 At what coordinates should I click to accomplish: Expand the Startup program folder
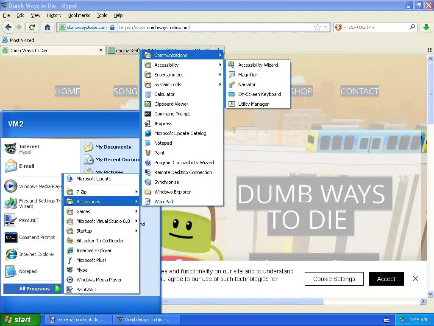coord(102,231)
